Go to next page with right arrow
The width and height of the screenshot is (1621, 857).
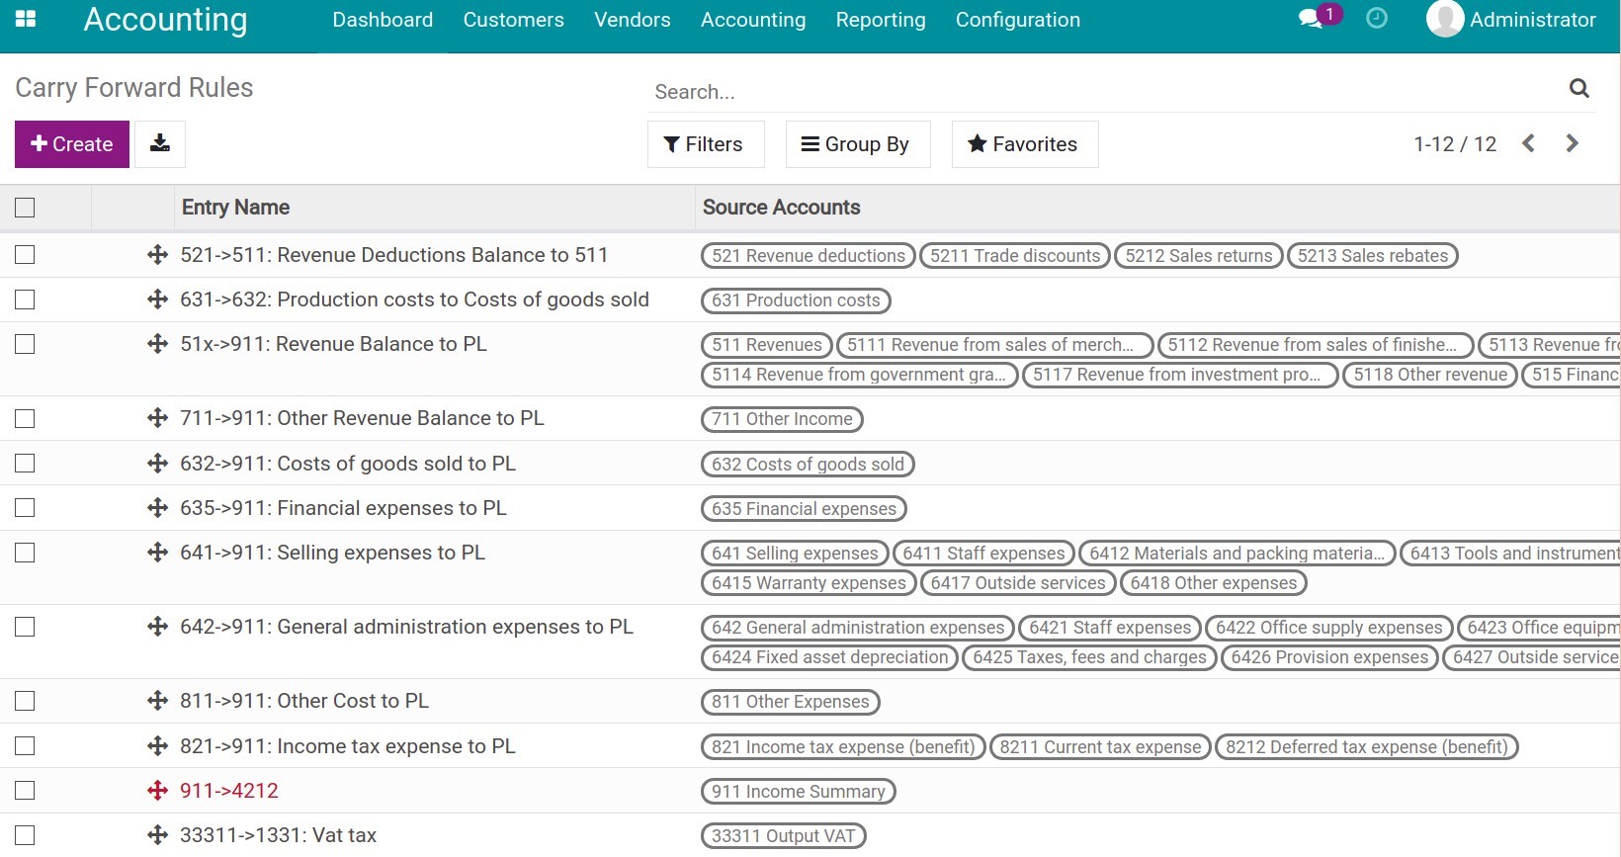pyautogui.click(x=1572, y=144)
